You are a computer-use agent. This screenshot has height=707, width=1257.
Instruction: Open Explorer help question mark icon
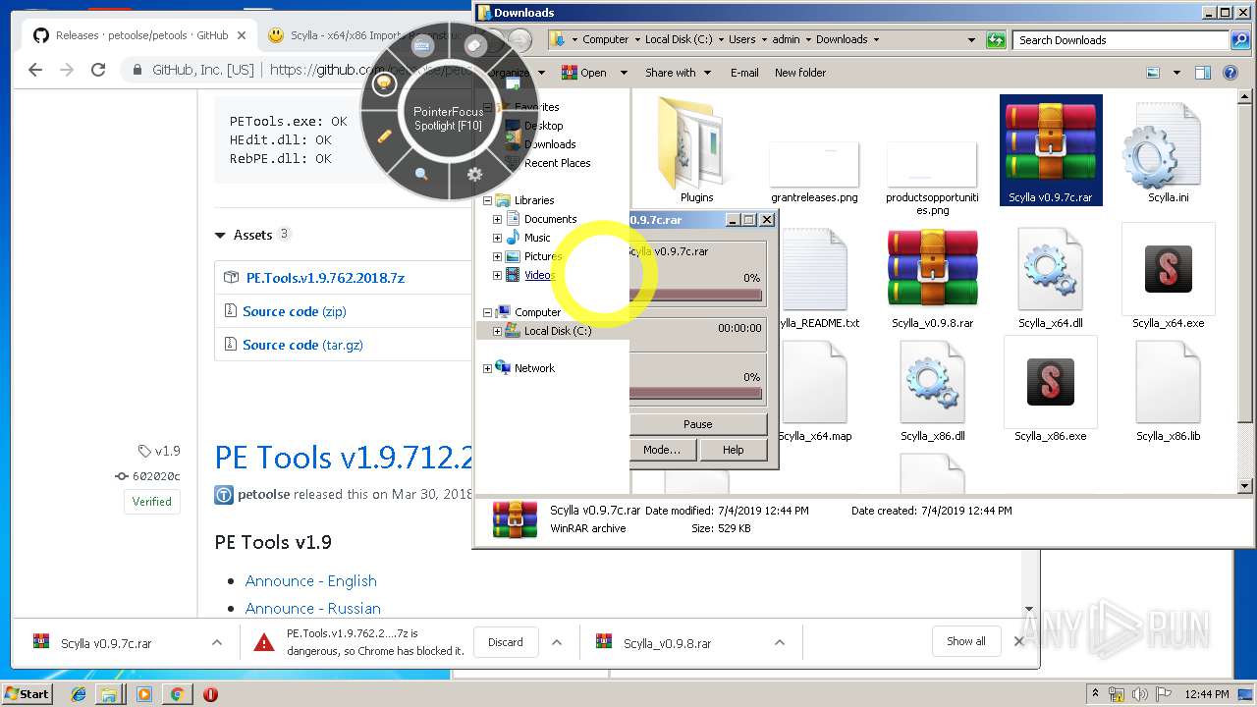click(x=1230, y=73)
